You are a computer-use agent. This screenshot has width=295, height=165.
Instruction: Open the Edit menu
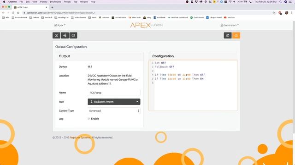tap(28, 2)
